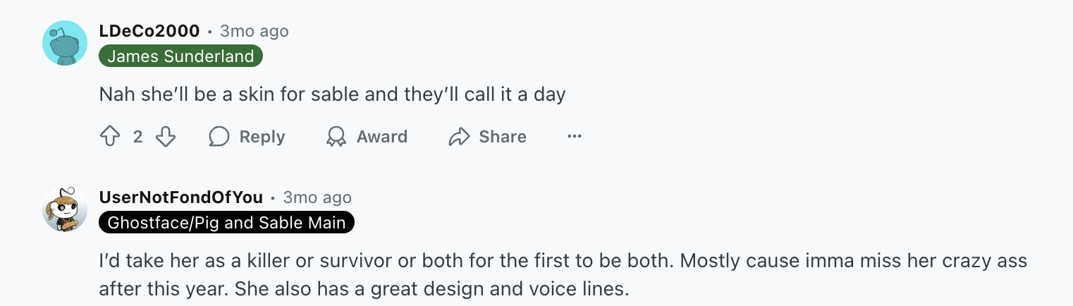1073x306 pixels.
Task: Click the vote count number 2
Action: (x=137, y=137)
